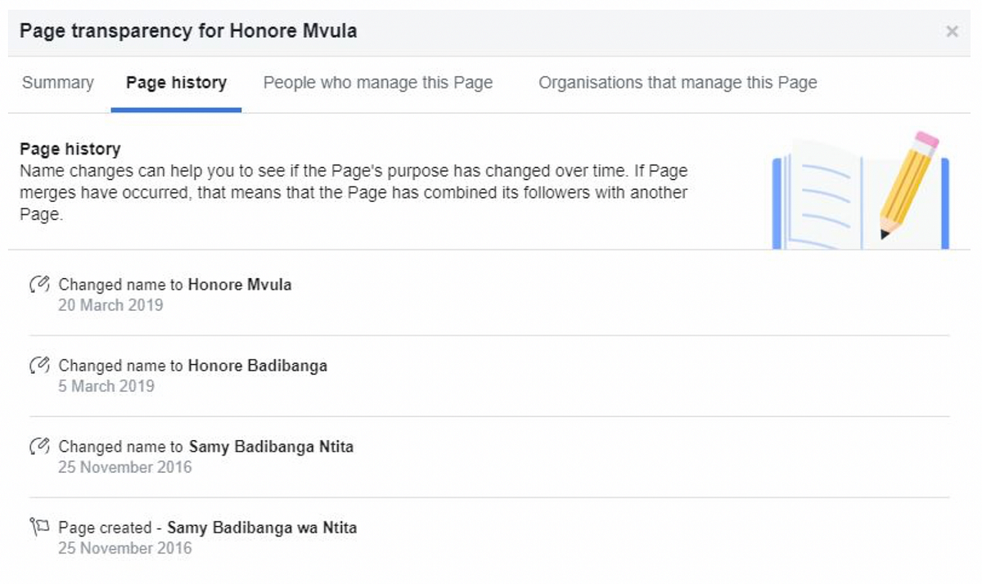Click the dialog title for Honore Mvula
Viewport: 982px width, 584px height.
188,32
